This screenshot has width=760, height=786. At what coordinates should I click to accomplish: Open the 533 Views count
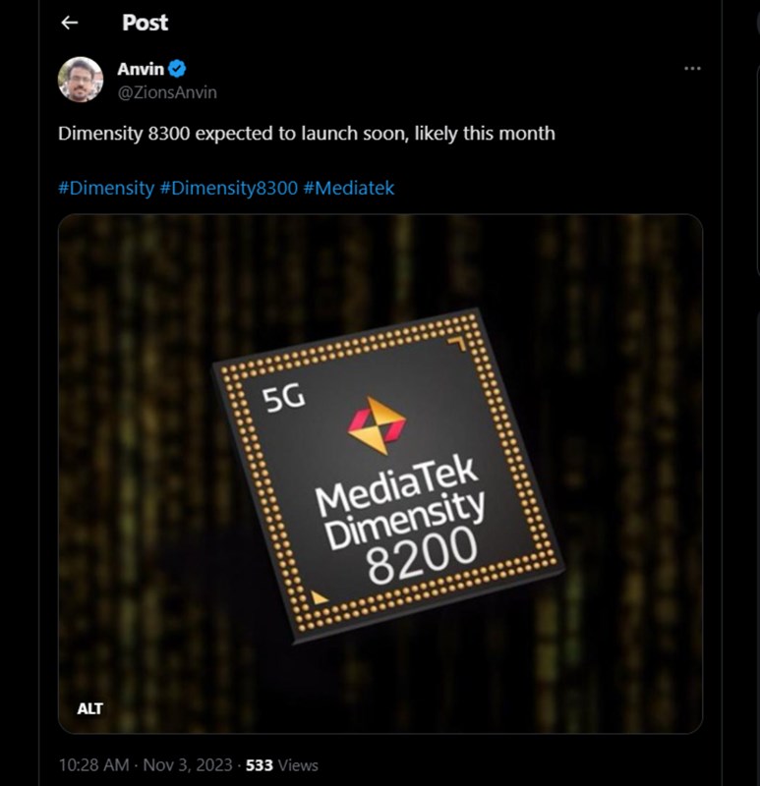point(282,765)
